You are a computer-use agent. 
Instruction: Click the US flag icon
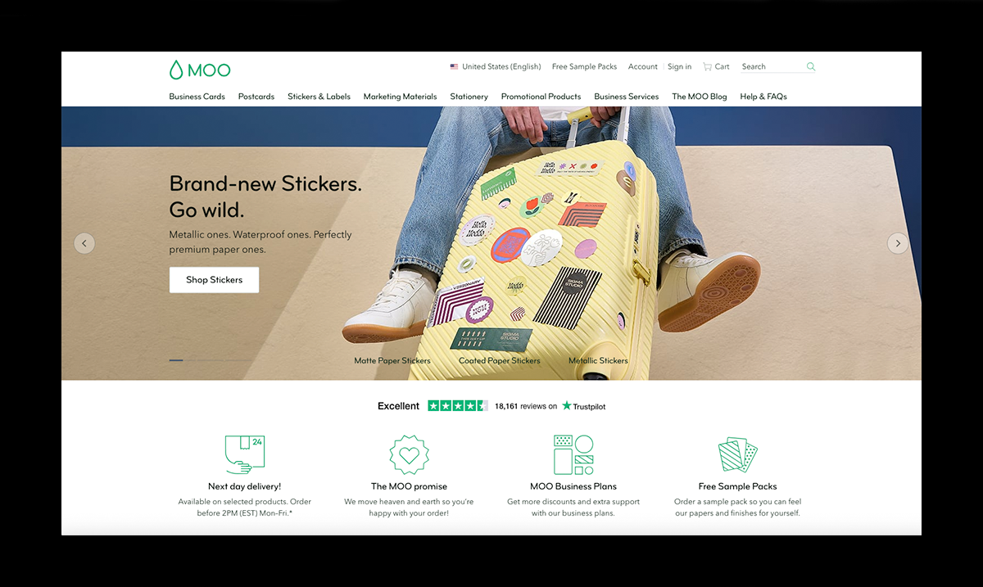[x=454, y=67]
